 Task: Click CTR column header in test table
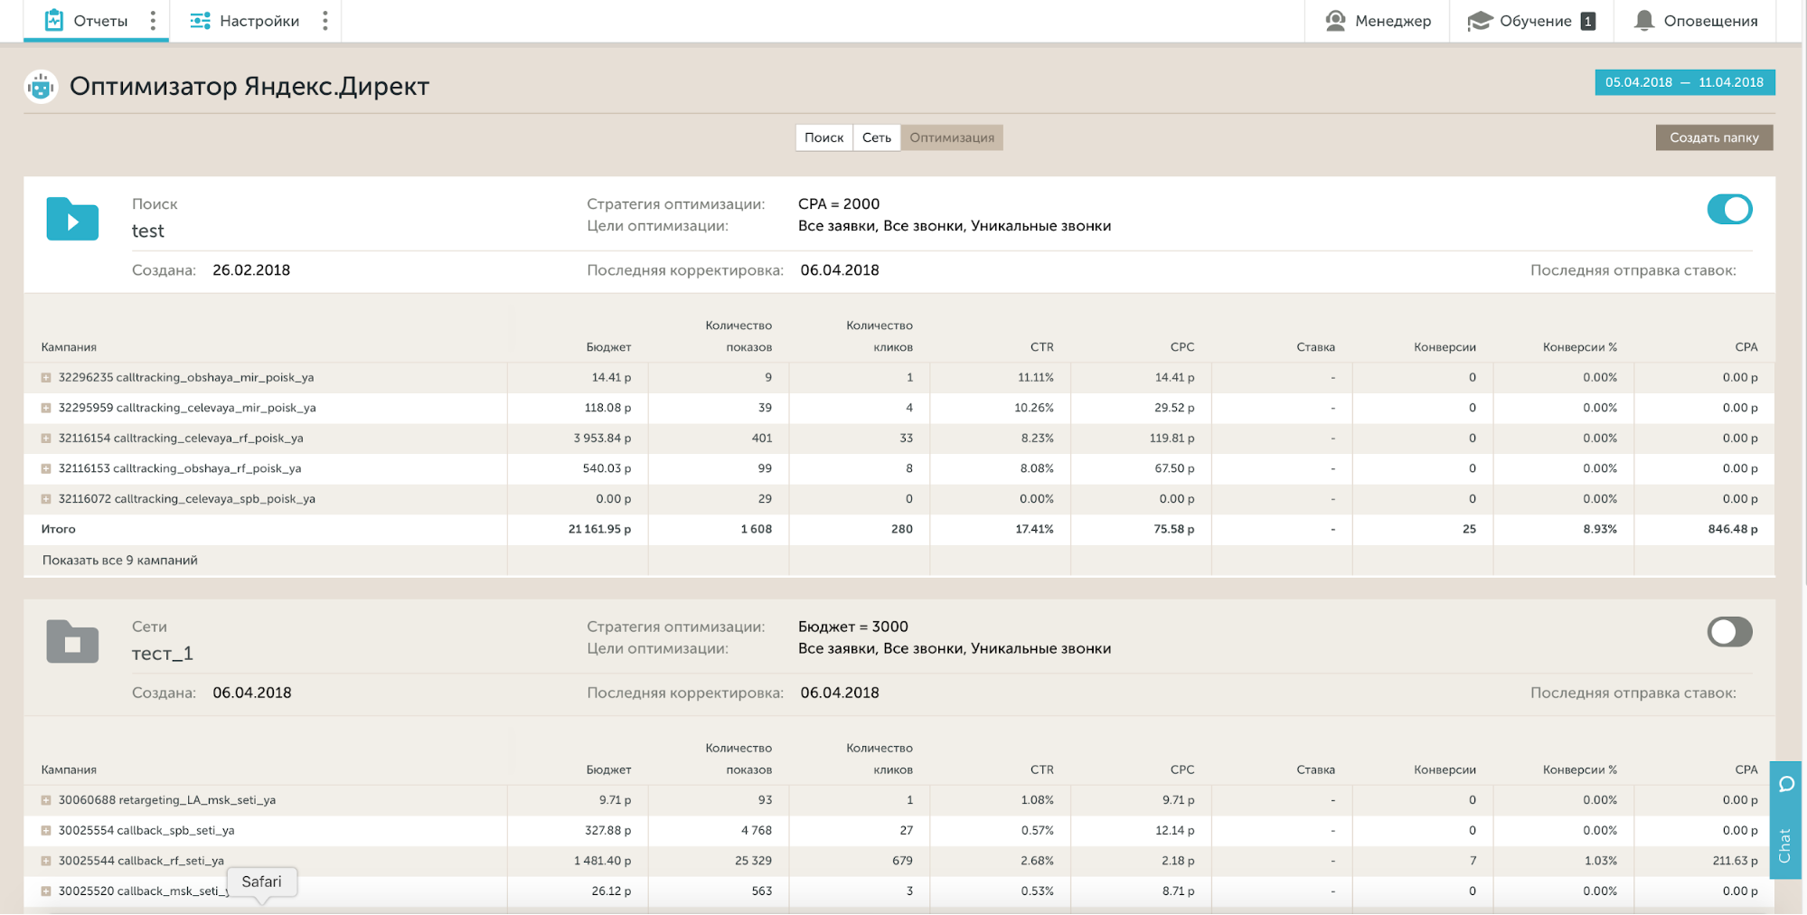coord(1041,347)
